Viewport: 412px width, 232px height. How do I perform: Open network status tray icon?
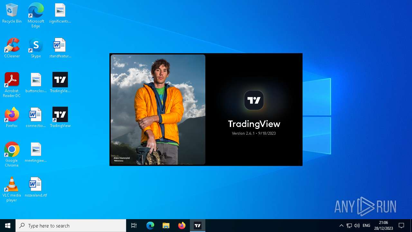(349, 226)
